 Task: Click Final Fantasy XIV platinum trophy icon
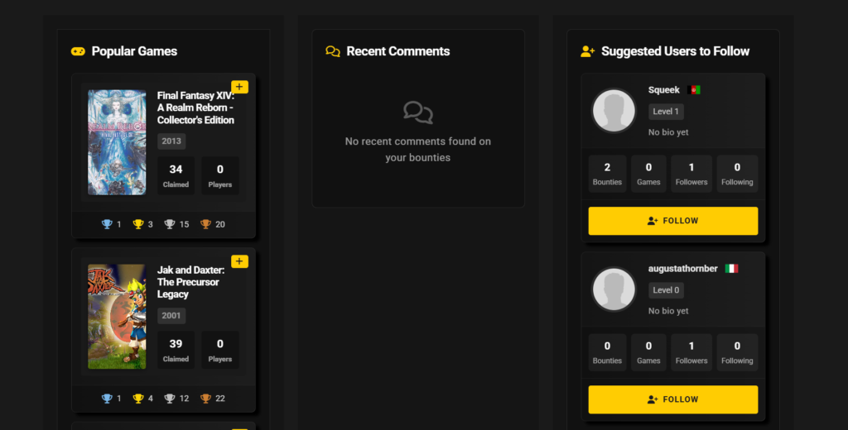tap(107, 224)
